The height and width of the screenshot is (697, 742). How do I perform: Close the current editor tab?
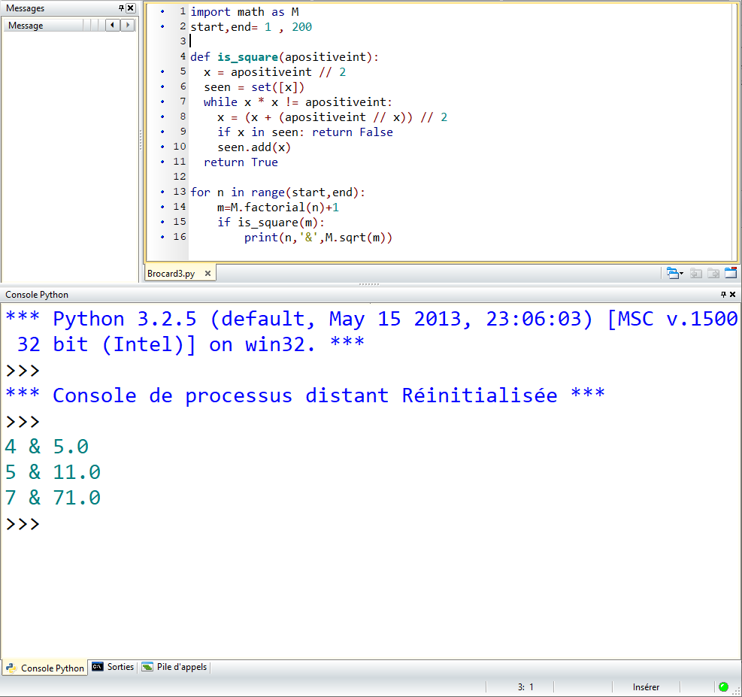point(730,273)
